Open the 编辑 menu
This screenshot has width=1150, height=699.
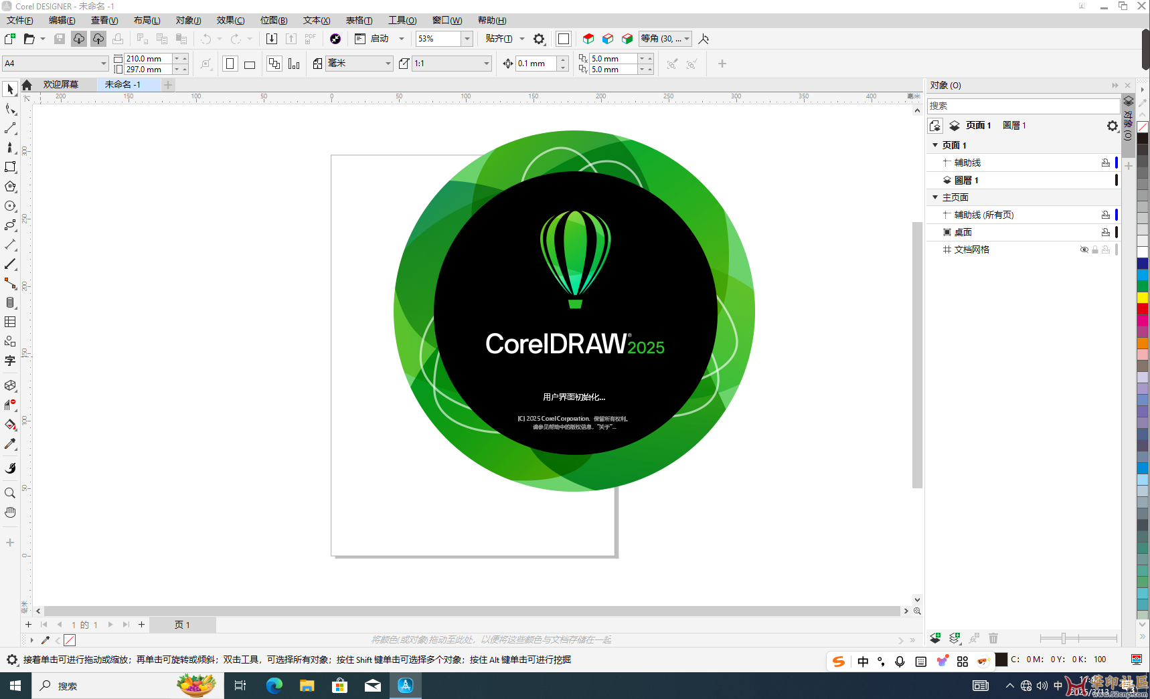[x=62, y=21]
